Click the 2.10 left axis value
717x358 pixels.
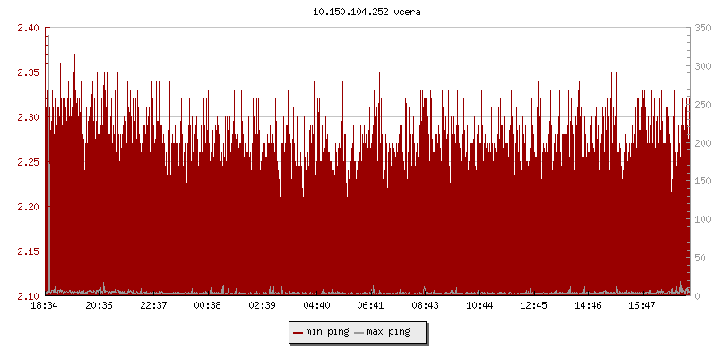point(29,296)
